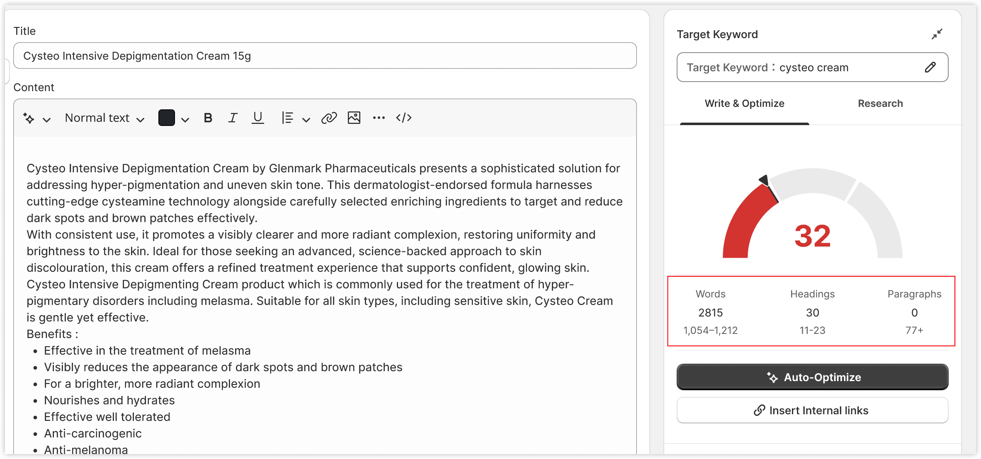Viewport: 981px width, 459px height.
Task: Click the Words count 2815
Action: [711, 313]
